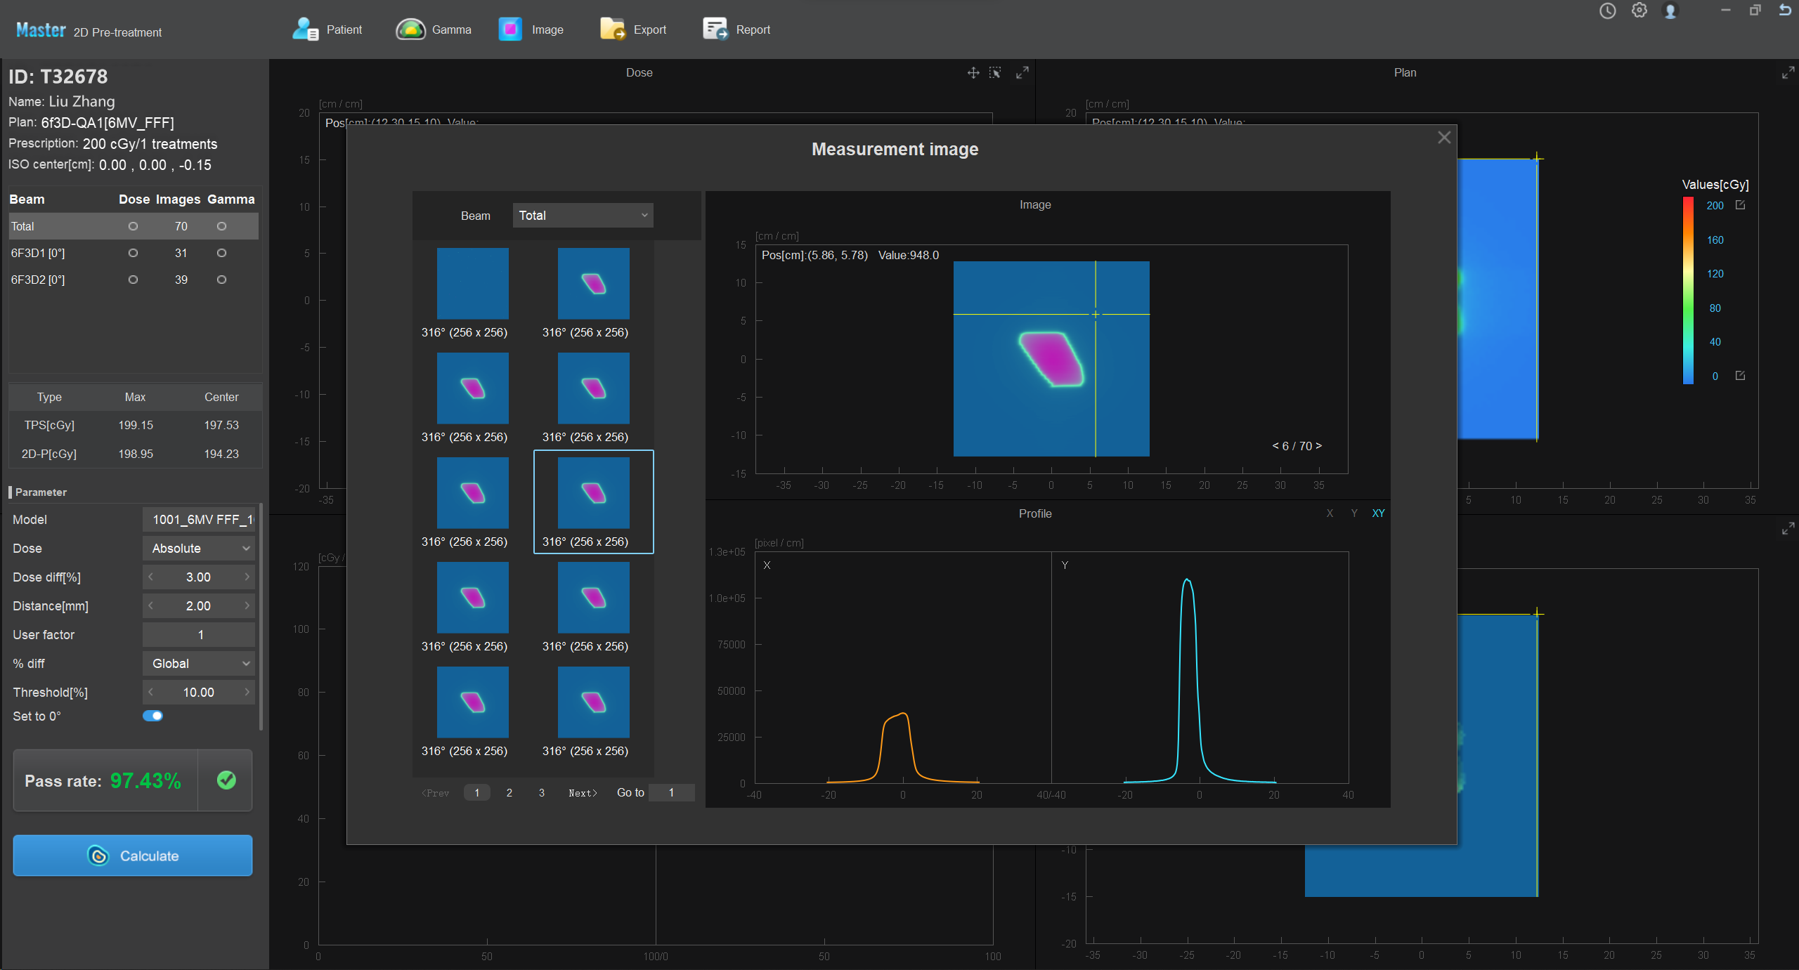Select Gamma radio for beam 6F3D2
1799x970 pixels.
point(221,280)
